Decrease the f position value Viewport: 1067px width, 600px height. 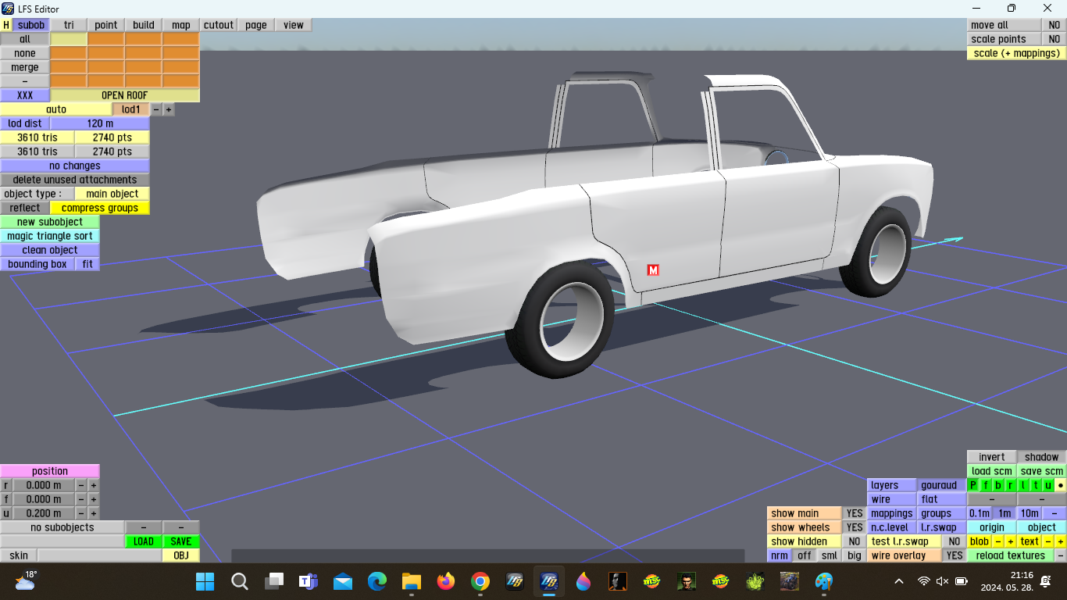tap(81, 499)
